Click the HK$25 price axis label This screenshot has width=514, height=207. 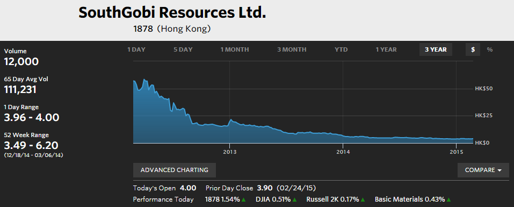tap(484, 116)
